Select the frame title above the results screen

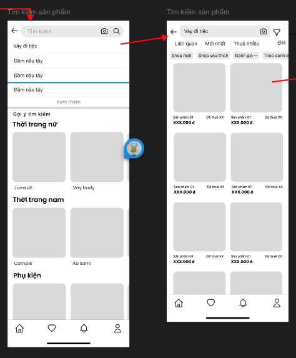pos(198,12)
